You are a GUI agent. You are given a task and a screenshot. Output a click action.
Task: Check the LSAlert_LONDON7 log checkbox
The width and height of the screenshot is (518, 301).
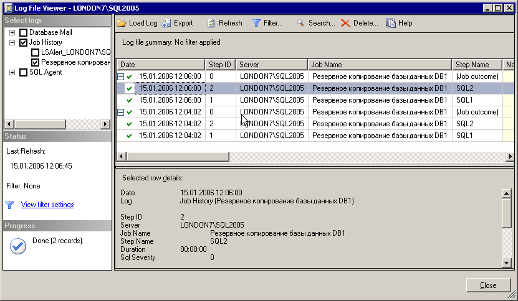35,52
